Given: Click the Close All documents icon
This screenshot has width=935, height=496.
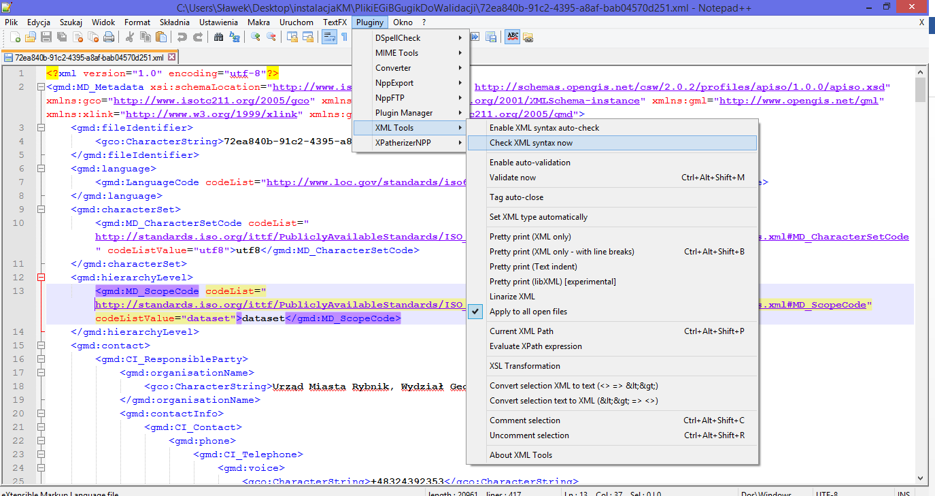Looking at the screenshot, I should tap(93, 37).
